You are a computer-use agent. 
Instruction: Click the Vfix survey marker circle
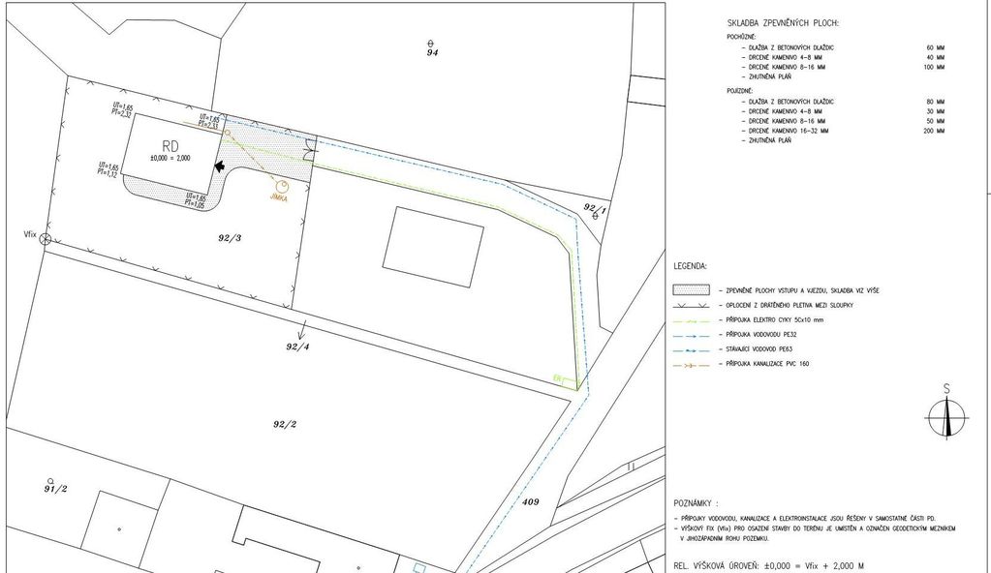click(x=45, y=239)
